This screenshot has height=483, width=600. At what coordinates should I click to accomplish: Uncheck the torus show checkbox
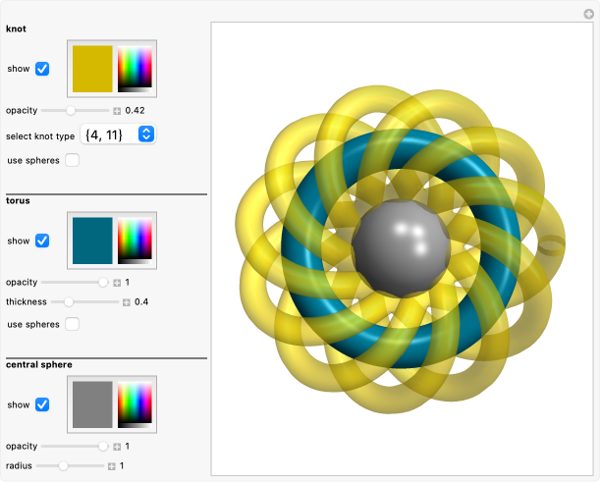coord(42,241)
